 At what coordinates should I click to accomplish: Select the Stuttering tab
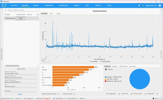tap(107, 66)
